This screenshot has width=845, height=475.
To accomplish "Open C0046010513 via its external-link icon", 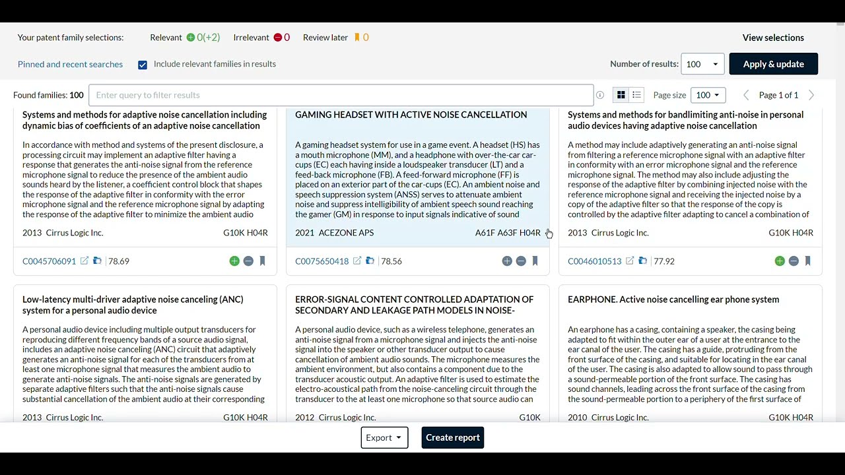I will [630, 261].
